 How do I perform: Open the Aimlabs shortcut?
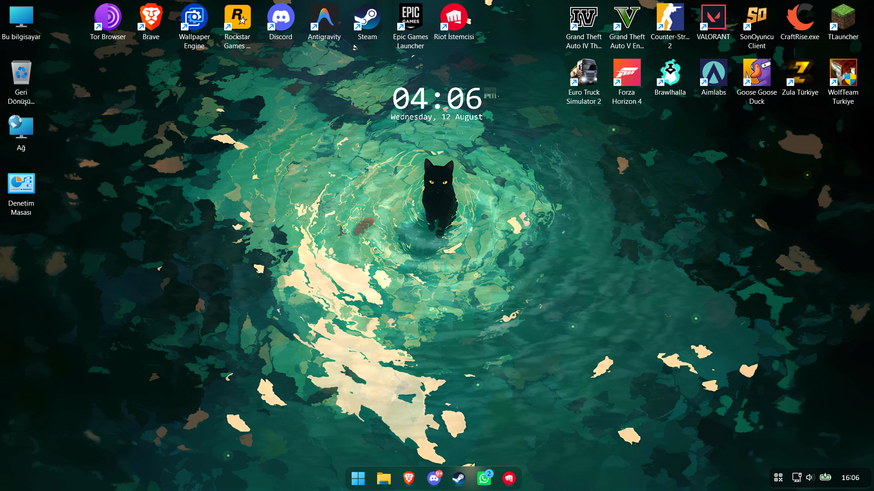[x=714, y=78]
